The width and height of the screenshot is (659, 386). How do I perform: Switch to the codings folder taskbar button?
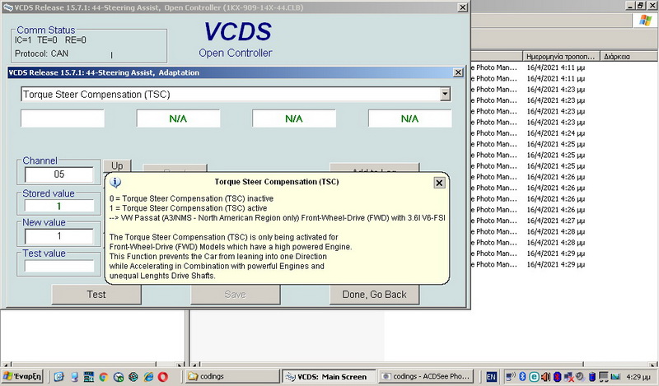(232, 376)
